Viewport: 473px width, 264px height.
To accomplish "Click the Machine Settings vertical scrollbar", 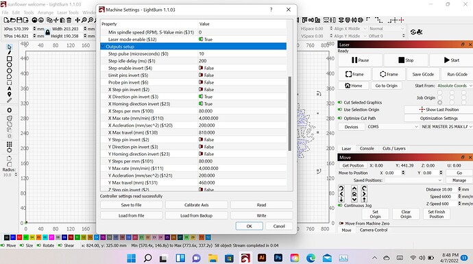I will tap(290, 113).
